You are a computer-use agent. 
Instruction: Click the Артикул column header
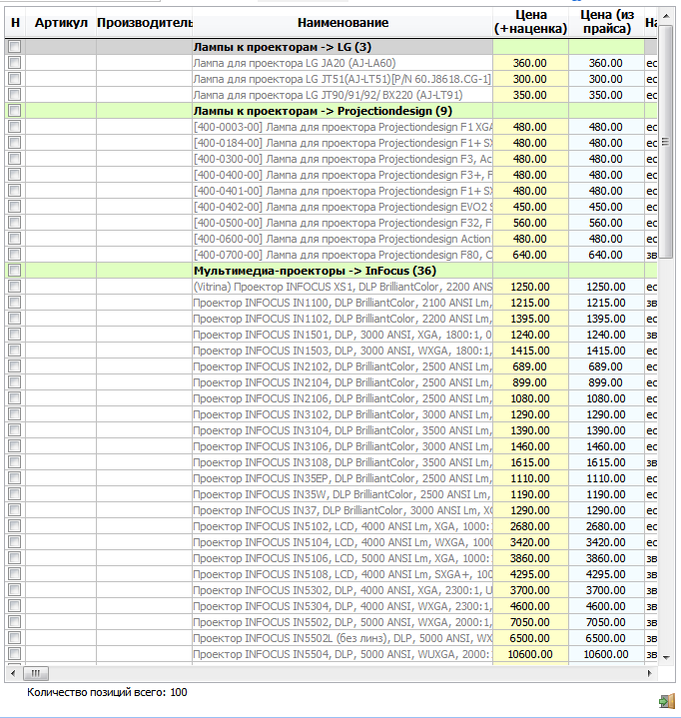pos(61,22)
